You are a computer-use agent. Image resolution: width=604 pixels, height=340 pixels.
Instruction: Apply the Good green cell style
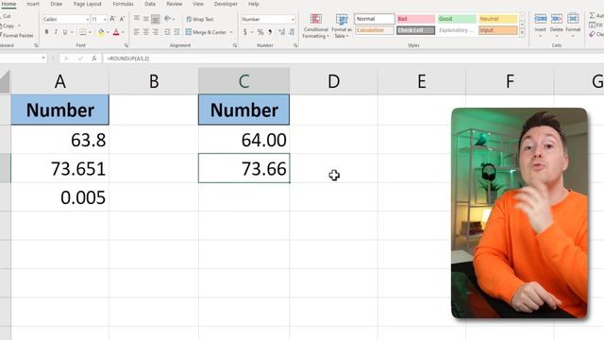pos(457,19)
